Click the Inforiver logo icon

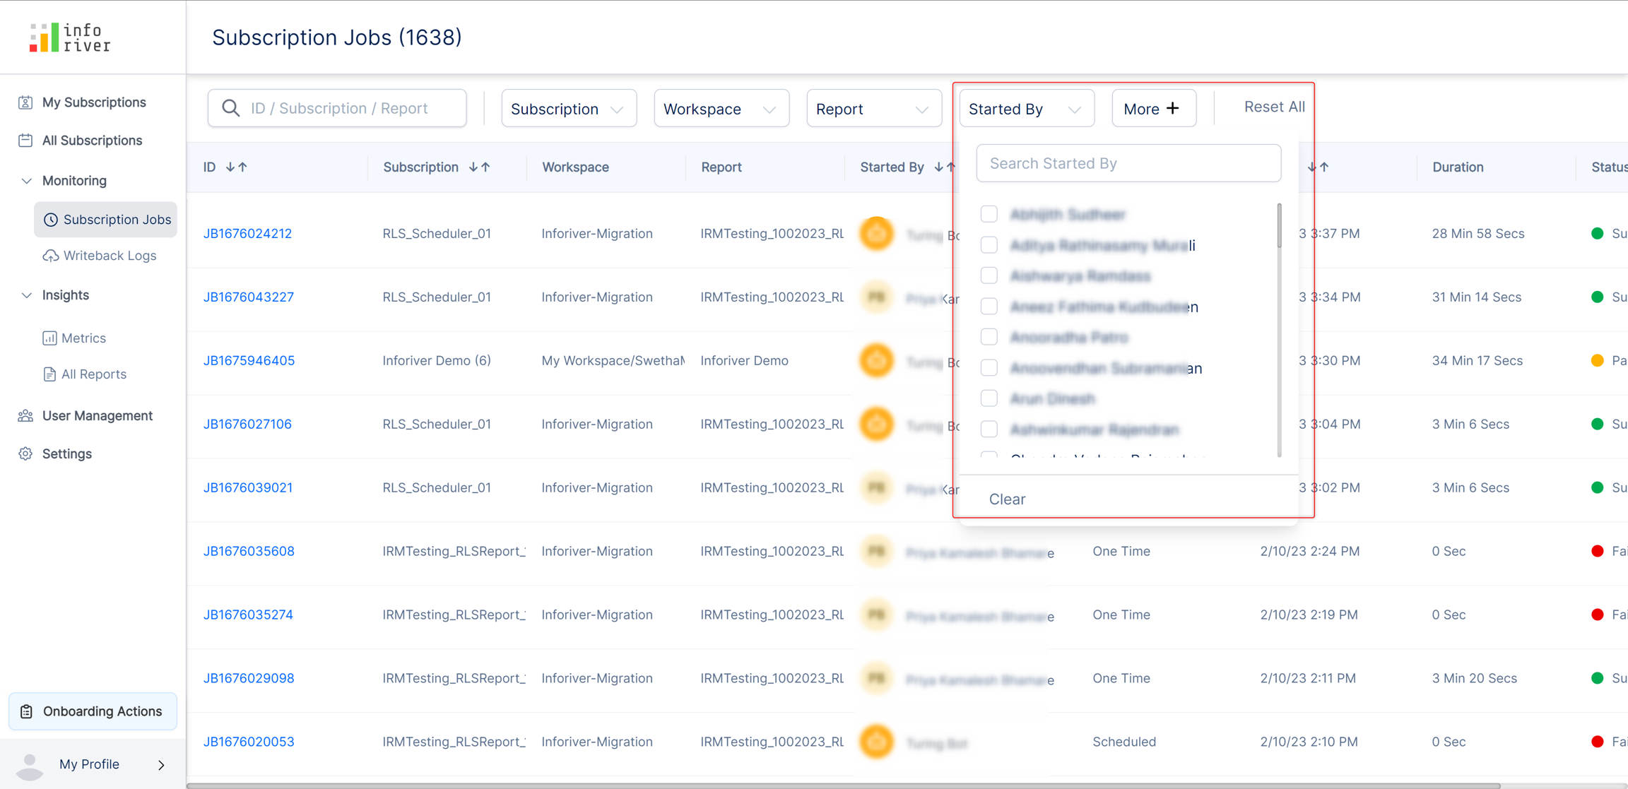tap(44, 37)
